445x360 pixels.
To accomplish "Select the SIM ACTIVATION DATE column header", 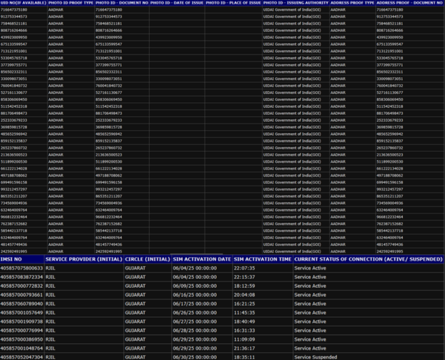I will click(201, 259).
